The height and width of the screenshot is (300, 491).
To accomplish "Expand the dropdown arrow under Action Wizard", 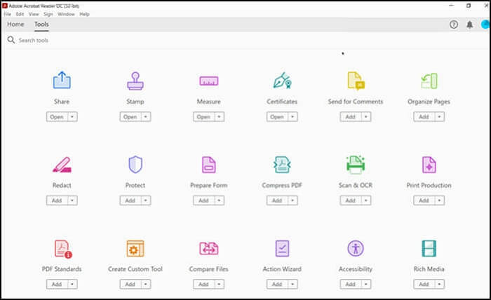I will pos(293,285).
